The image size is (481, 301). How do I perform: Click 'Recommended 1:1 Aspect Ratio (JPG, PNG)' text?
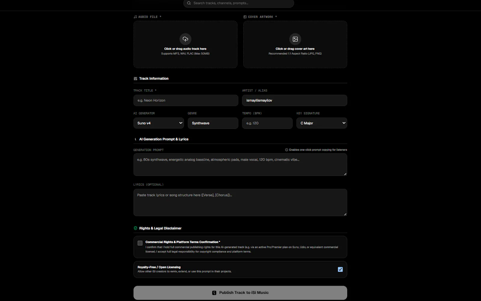tap(295, 54)
